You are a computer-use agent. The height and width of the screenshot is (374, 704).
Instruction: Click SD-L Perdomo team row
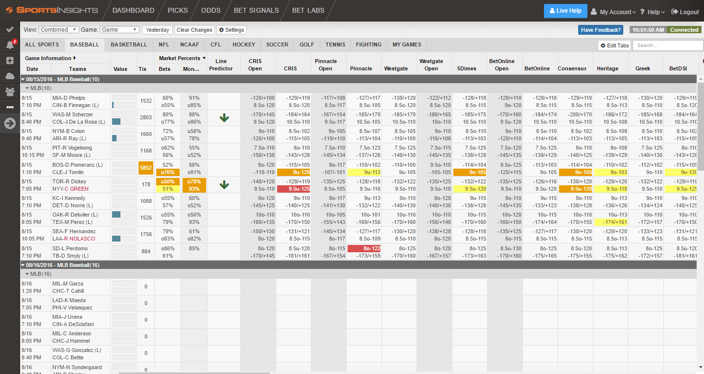[x=70, y=248]
